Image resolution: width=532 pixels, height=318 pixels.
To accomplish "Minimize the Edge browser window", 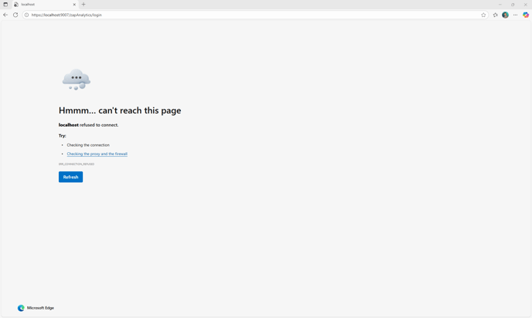I will pyautogui.click(x=500, y=5).
